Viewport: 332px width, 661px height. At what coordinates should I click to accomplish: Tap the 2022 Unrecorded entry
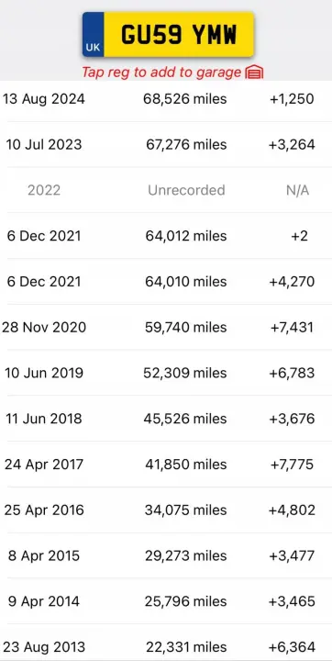[x=166, y=190]
